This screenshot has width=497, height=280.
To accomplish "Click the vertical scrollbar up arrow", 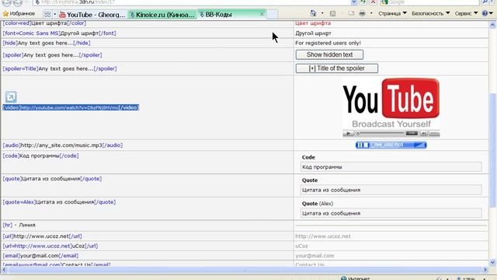I will [x=492, y=24].
